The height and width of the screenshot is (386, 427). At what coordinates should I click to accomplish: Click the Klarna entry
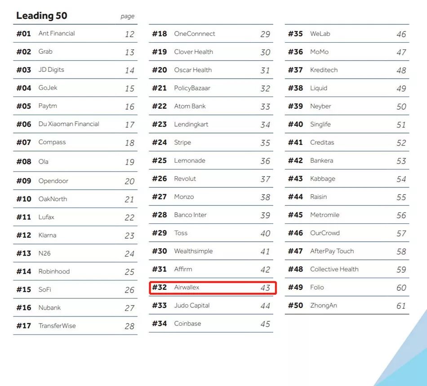[x=47, y=235]
